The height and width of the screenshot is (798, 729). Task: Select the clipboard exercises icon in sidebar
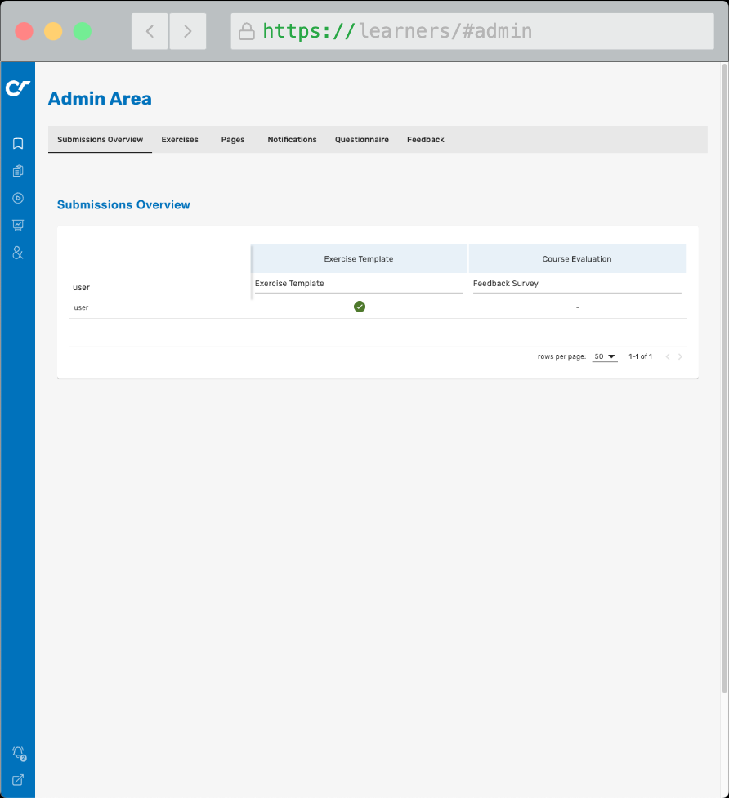pos(17,171)
